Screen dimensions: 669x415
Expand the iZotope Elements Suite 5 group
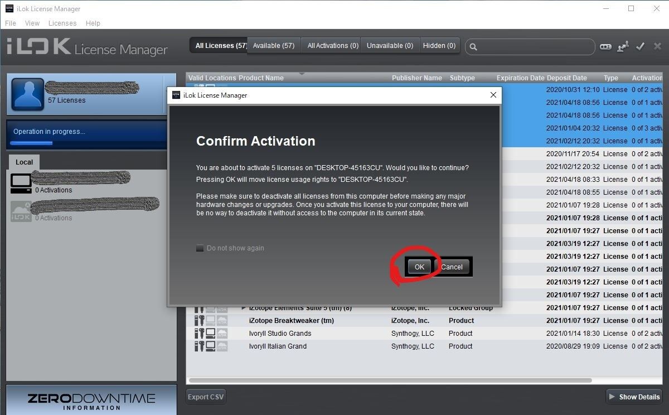(x=244, y=308)
